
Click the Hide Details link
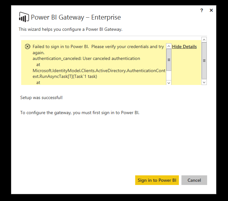pyautogui.click(x=184, y=46)
